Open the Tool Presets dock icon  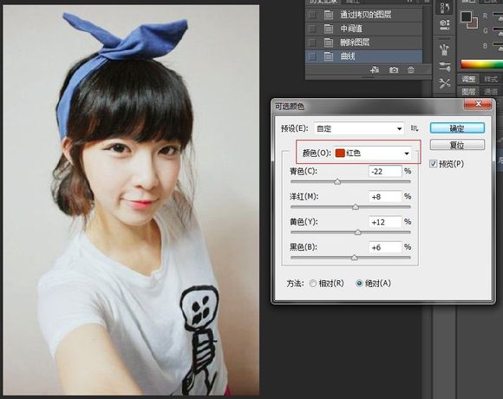[445, 83]
